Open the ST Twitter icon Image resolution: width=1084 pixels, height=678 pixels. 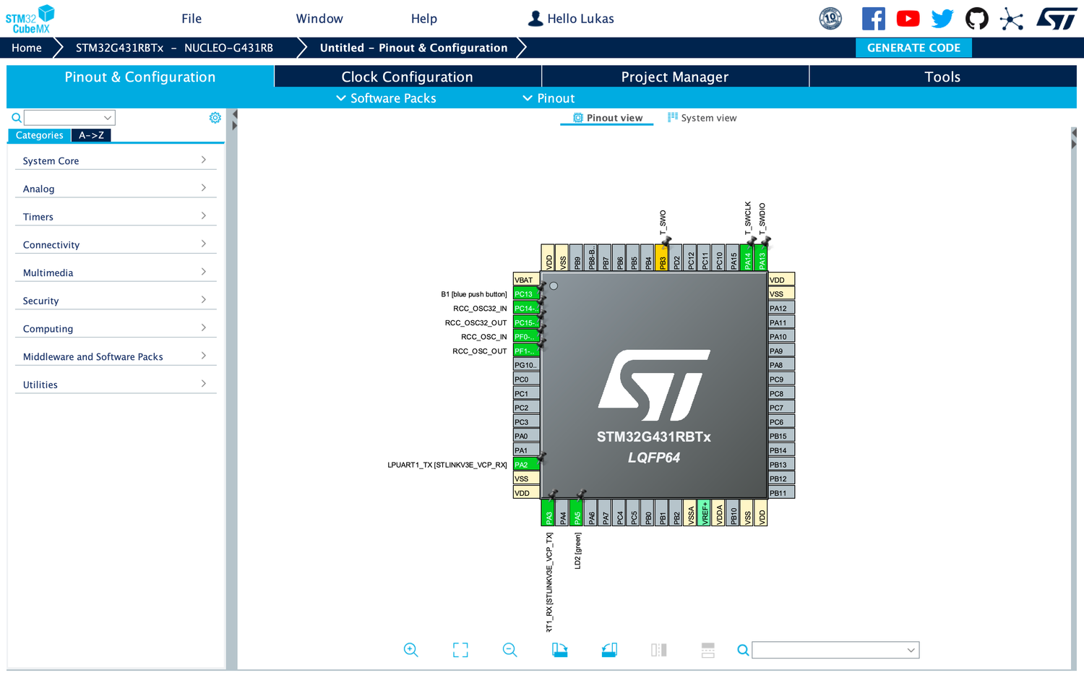pyautogui.click(x=942, y=19)
